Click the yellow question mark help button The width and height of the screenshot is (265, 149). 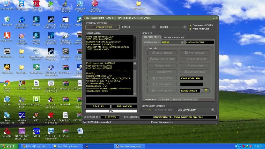206,91
